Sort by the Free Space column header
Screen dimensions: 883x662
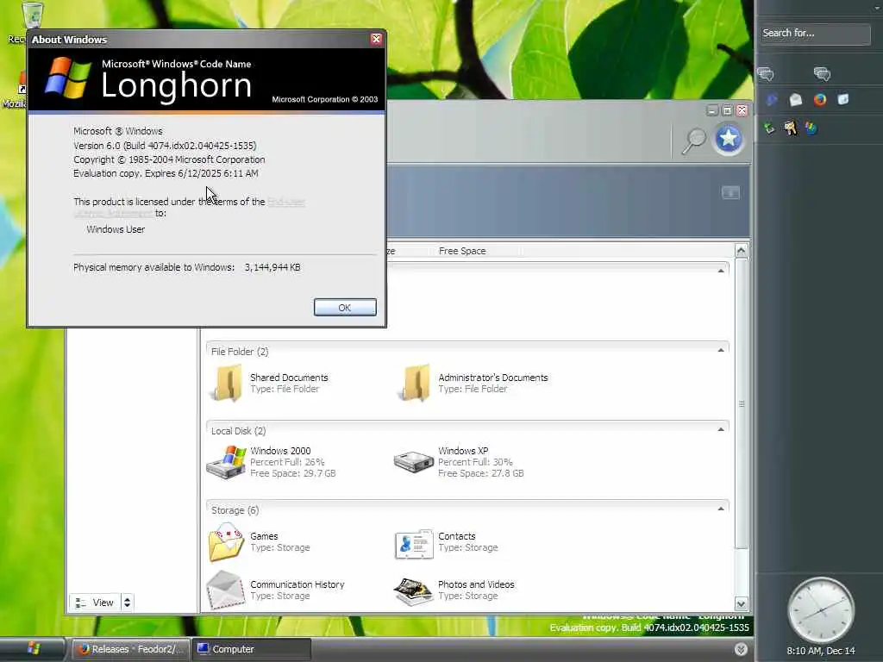coord(462,251)
